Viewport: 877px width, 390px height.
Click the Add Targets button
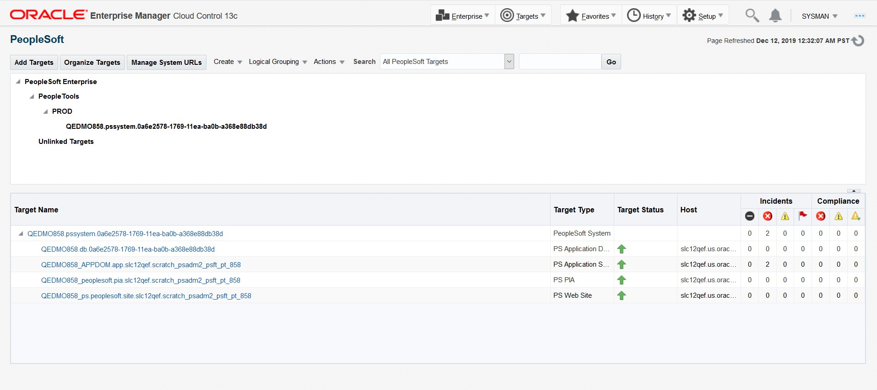[x=34, y=62]
